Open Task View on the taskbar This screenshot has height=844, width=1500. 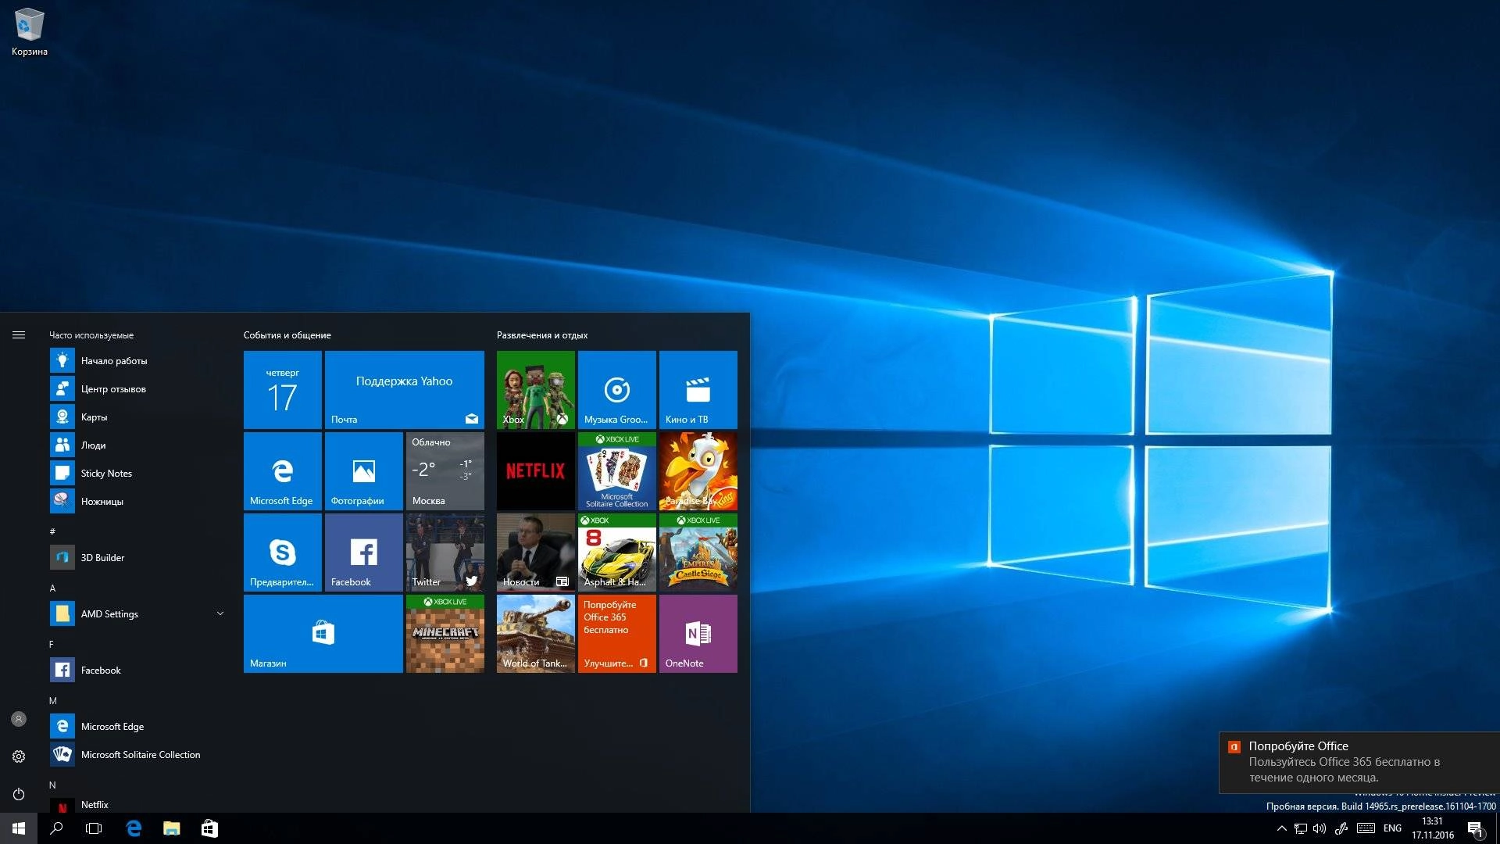[94, 828]
